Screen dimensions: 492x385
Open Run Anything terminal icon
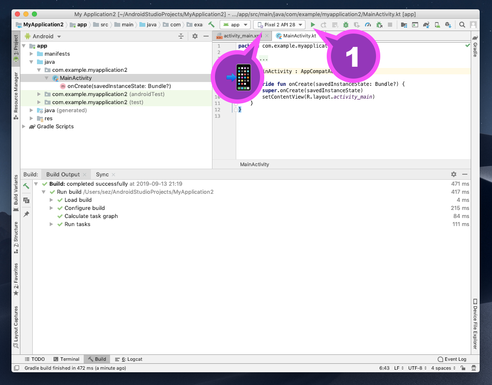click(x=415, y=25)
